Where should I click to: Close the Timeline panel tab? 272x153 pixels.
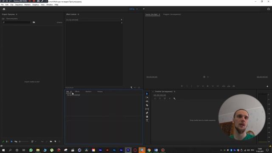[153, 91]
